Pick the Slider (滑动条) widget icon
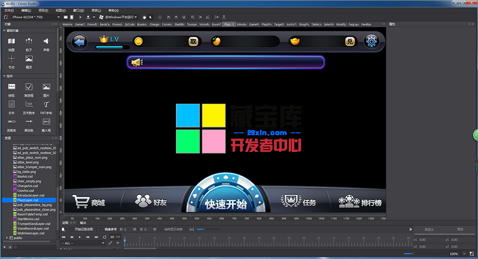 29,121
